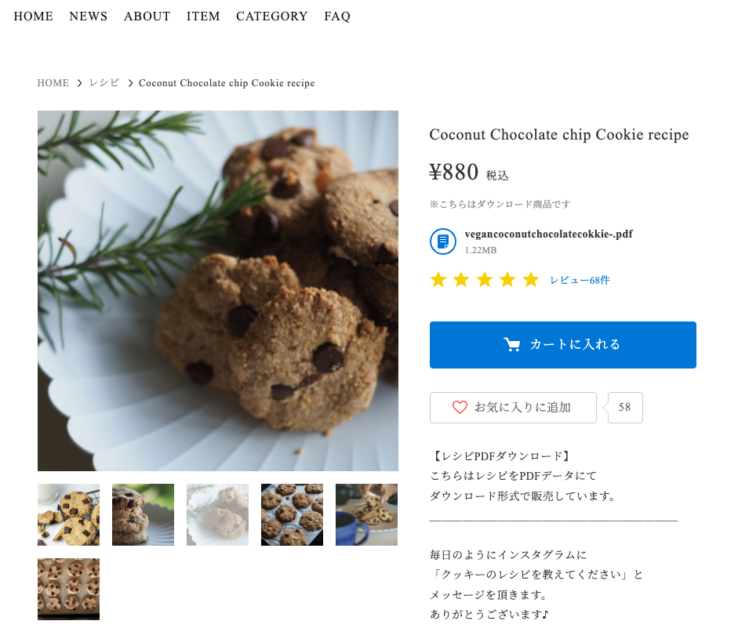
Task: Click the レシピ breadcrumb link
Action: [104, 83]
